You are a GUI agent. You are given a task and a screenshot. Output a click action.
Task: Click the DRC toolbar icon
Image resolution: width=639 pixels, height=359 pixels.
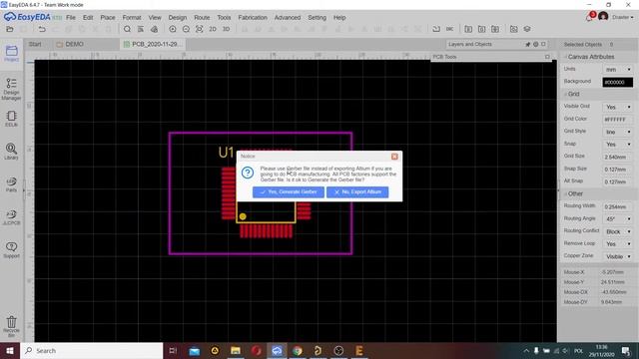coord(449,29)
